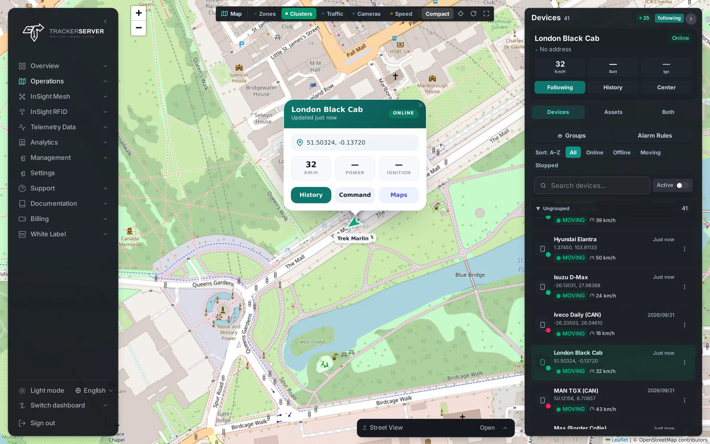The height and width of the screenshot is (444, 710).
Task: Toggle the Zones map layer
Action: (x=265, y=14)
